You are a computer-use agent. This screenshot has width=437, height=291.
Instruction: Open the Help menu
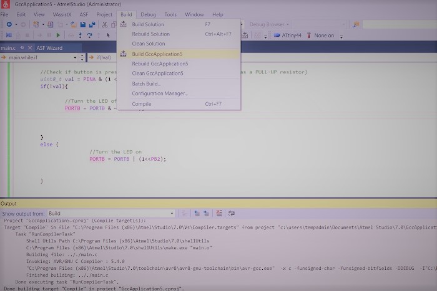[218, 14]
